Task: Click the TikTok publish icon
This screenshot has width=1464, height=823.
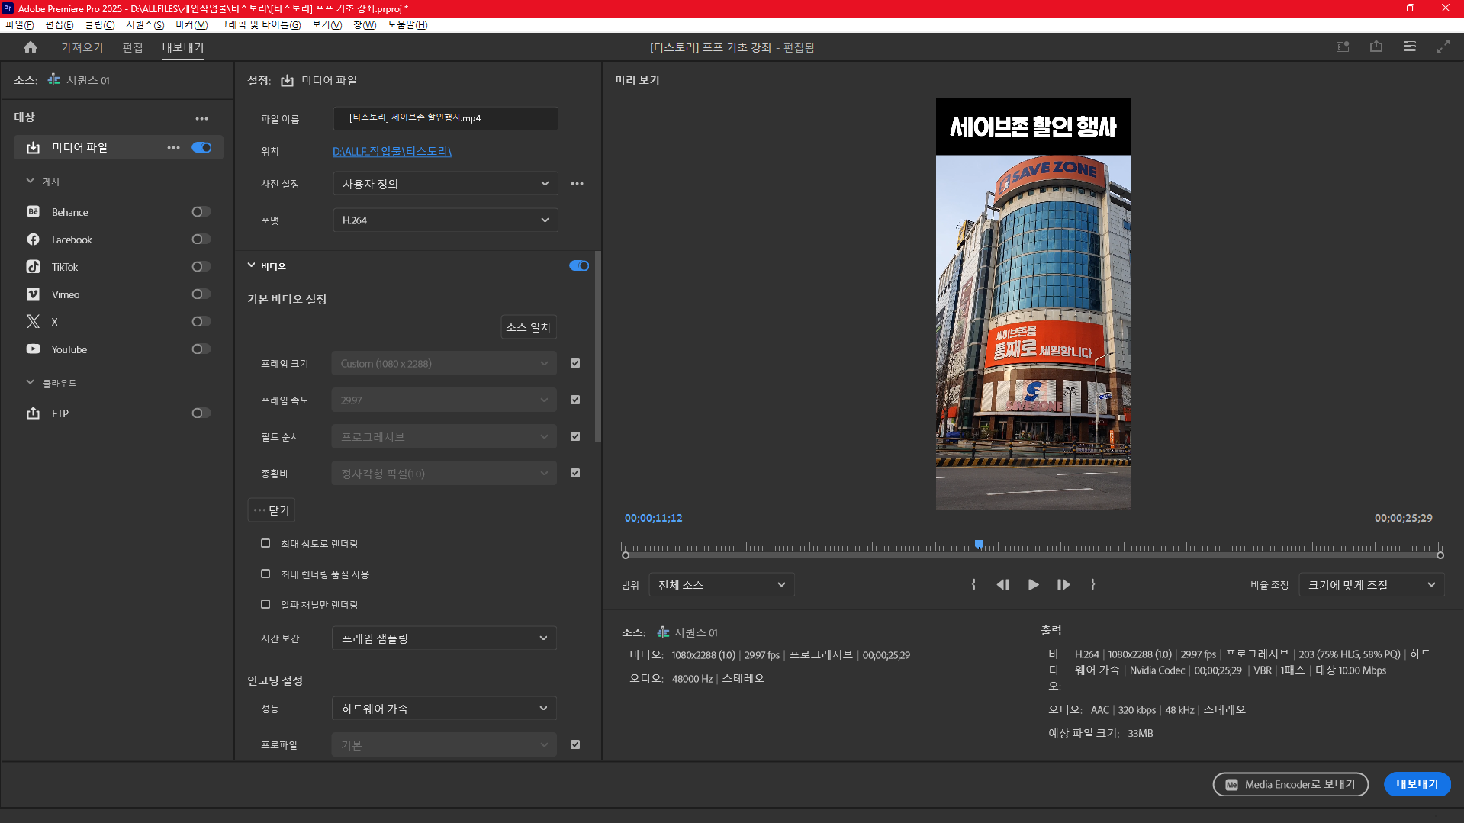Action: (x=34, y=267)
